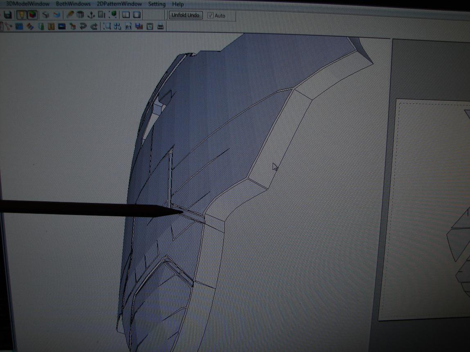The width and height of the screenshot is (470, 352).
Task: Open the Help menu
Action: click(178, 4)
